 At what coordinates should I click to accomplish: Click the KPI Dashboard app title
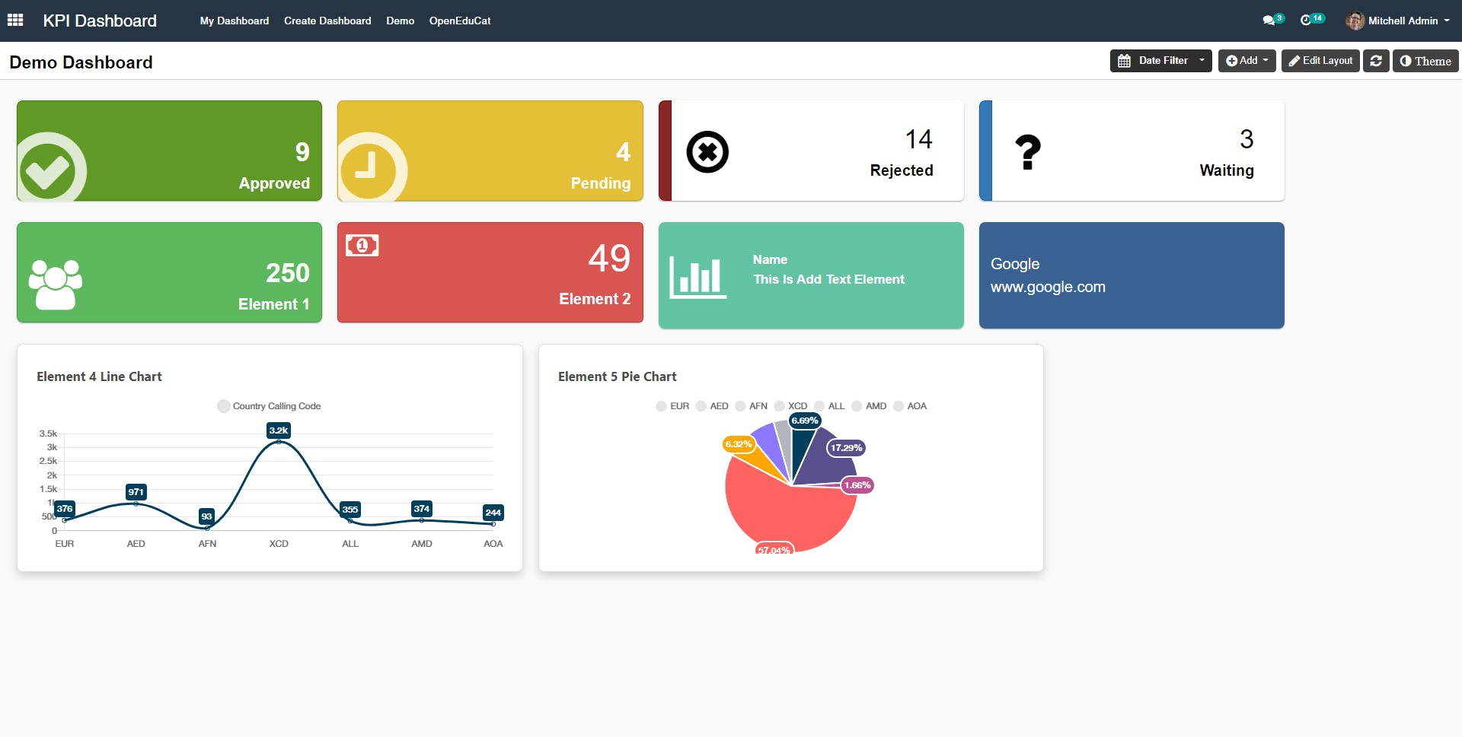coord(100,21)
